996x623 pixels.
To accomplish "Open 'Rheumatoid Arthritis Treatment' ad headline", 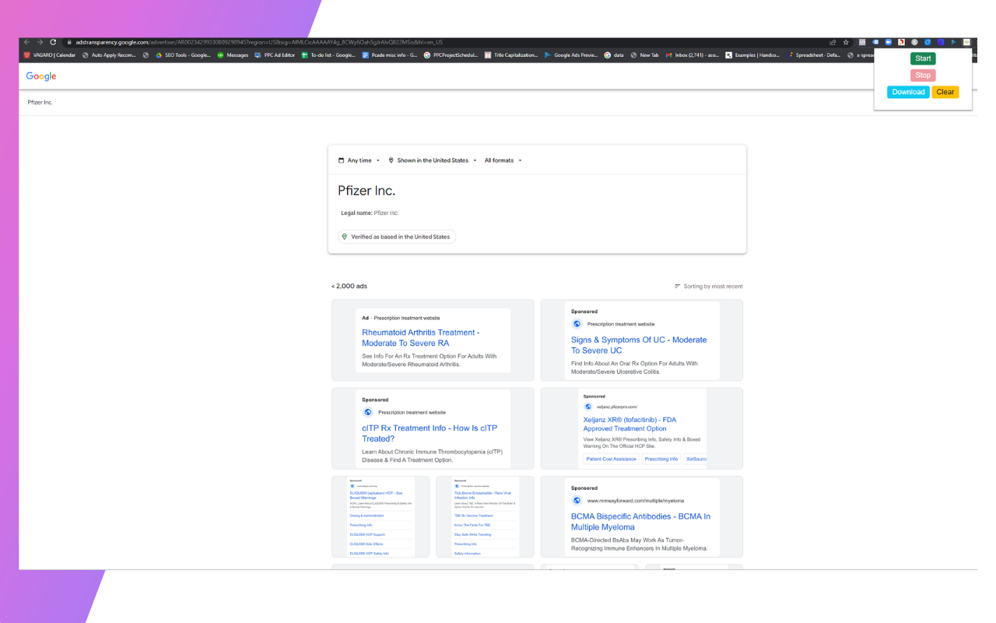I will (x=421, y=338).
